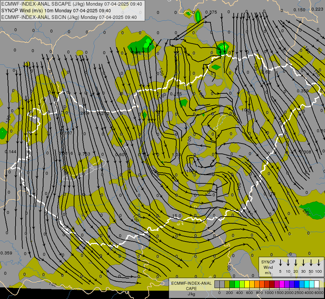This screenshot has height=299, width=325.
Task: Click the 0.144 value on the map
Action: pos(11,152)
